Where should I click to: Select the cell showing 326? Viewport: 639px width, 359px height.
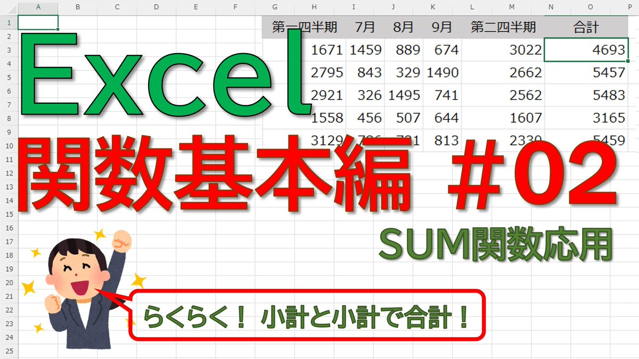365,95
